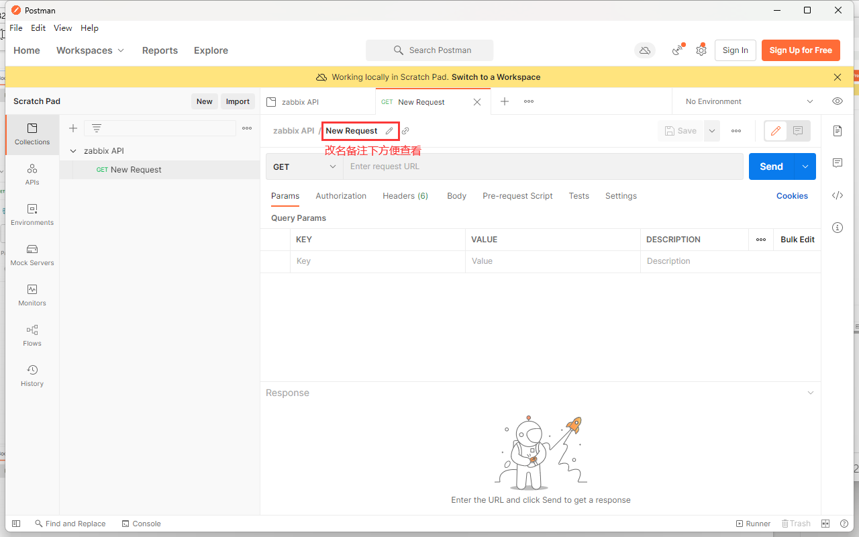This screenshot has width=859, height=537.
Task: Click the Import button
Action: pyautogui.click(x=238, y=101)
